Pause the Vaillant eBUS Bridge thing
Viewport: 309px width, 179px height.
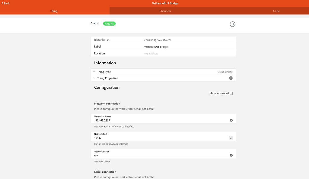(232, 24)
